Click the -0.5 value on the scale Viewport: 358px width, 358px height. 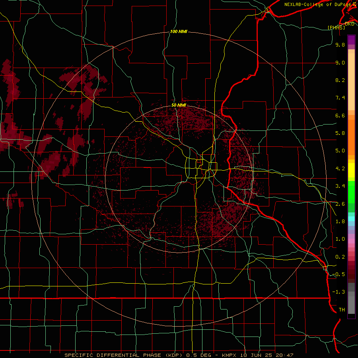[339, 274]
